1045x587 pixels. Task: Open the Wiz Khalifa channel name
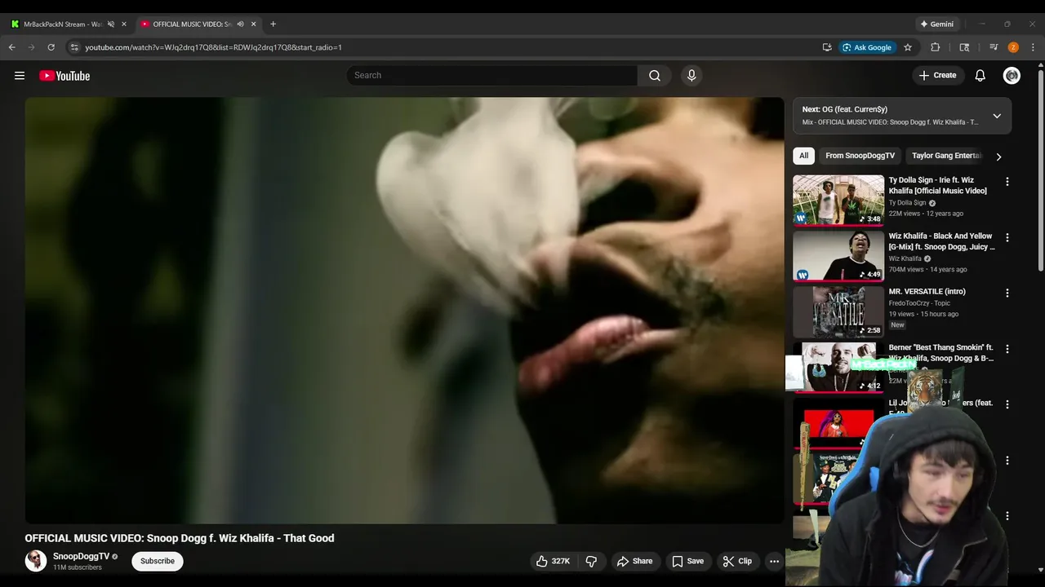(x=905, y=258)
